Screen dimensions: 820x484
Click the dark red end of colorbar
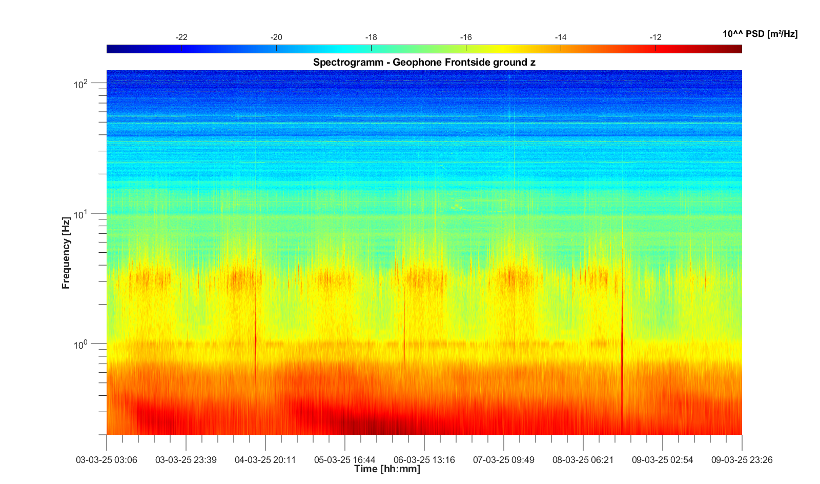737,49
